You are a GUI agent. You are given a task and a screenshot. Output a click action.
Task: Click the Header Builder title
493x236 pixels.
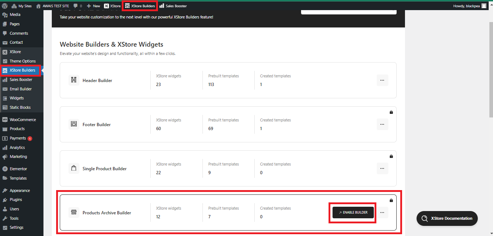(x=97, y=81)
